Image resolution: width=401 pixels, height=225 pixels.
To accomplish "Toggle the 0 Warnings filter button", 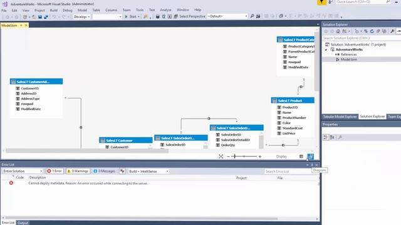I will coord(78,171).
